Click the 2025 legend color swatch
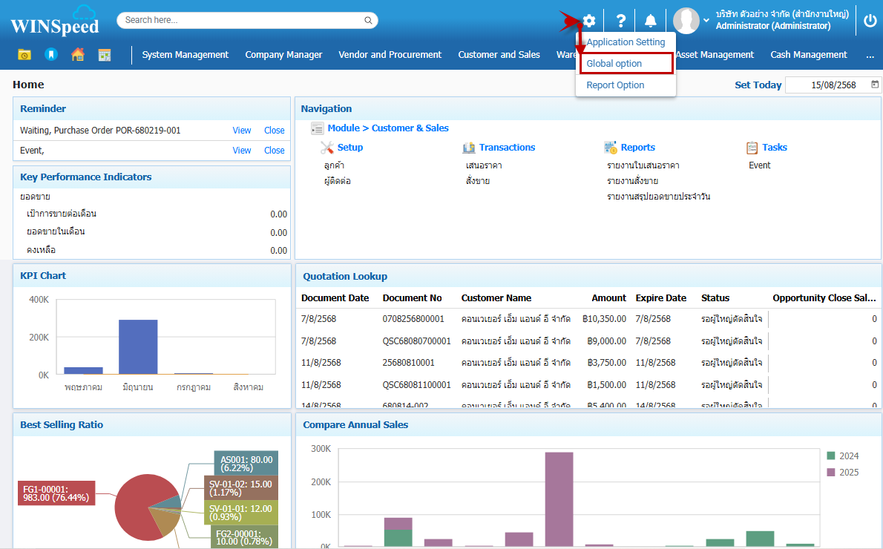This screenshot has height=549, width=883. [831, 473]
